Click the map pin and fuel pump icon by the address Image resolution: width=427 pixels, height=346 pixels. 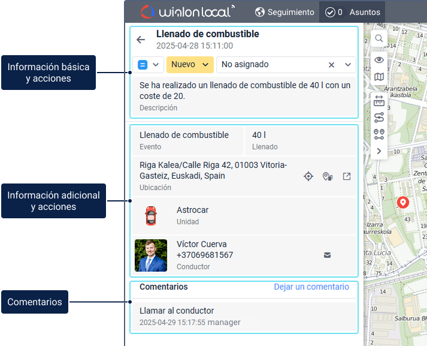pyautogui.click(x=328, y=176)
